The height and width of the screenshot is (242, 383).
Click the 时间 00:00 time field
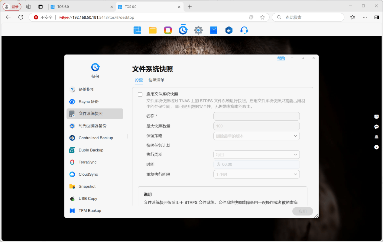256,165
